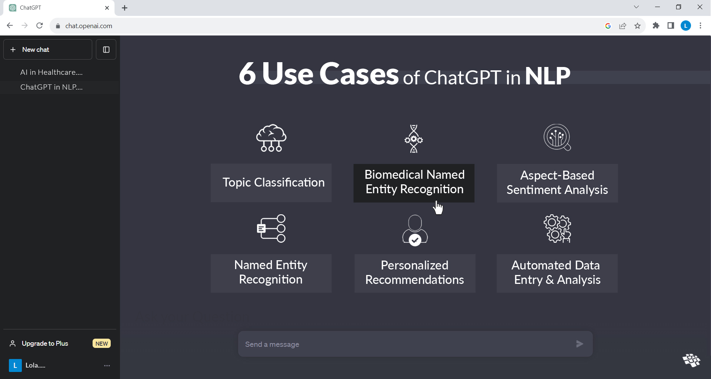711x379 pixels.
Task: Click the L profile avatar in the browser toolbar
Action: tap(686, 26)
